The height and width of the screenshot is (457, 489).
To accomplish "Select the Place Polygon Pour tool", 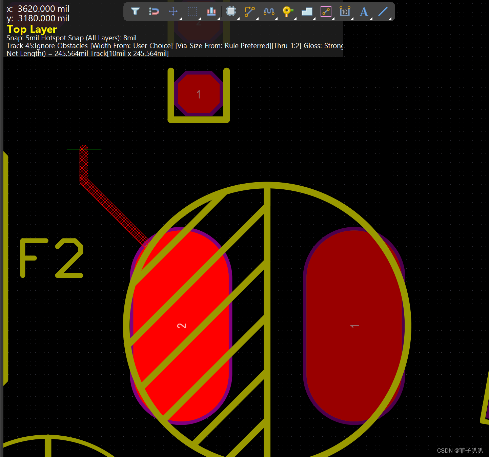I will click(307, 12).
